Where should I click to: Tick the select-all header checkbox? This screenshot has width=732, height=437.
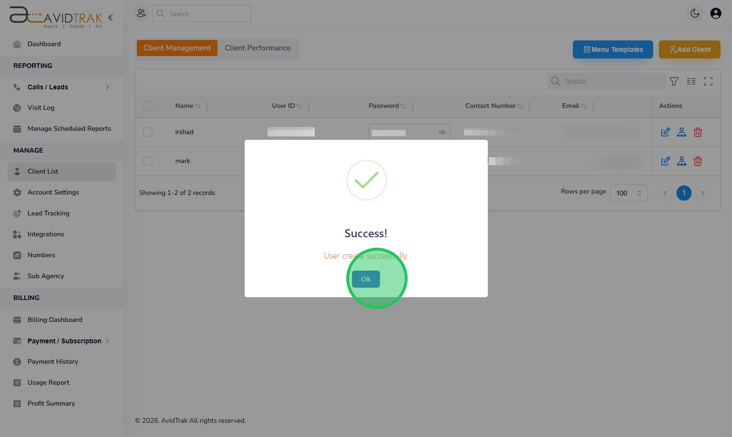148,106
